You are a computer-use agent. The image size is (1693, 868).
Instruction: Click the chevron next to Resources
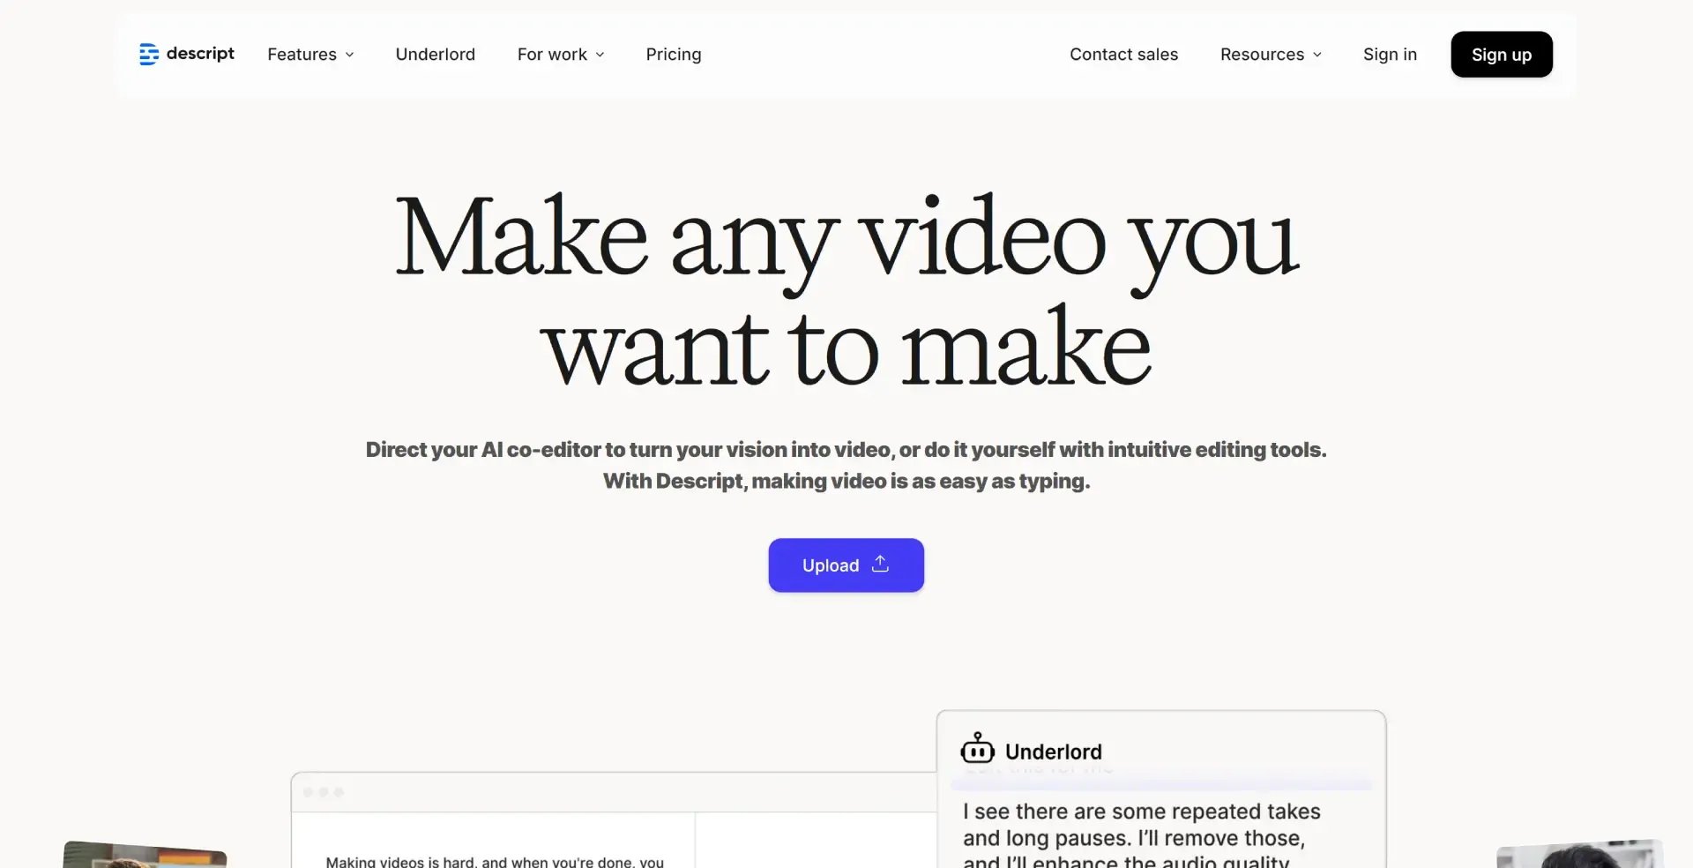pyautogui.click(x=1317, y=55)
